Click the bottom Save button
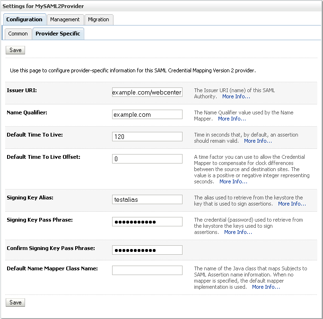This screenshot has width=323, height=319. point(16,302)
